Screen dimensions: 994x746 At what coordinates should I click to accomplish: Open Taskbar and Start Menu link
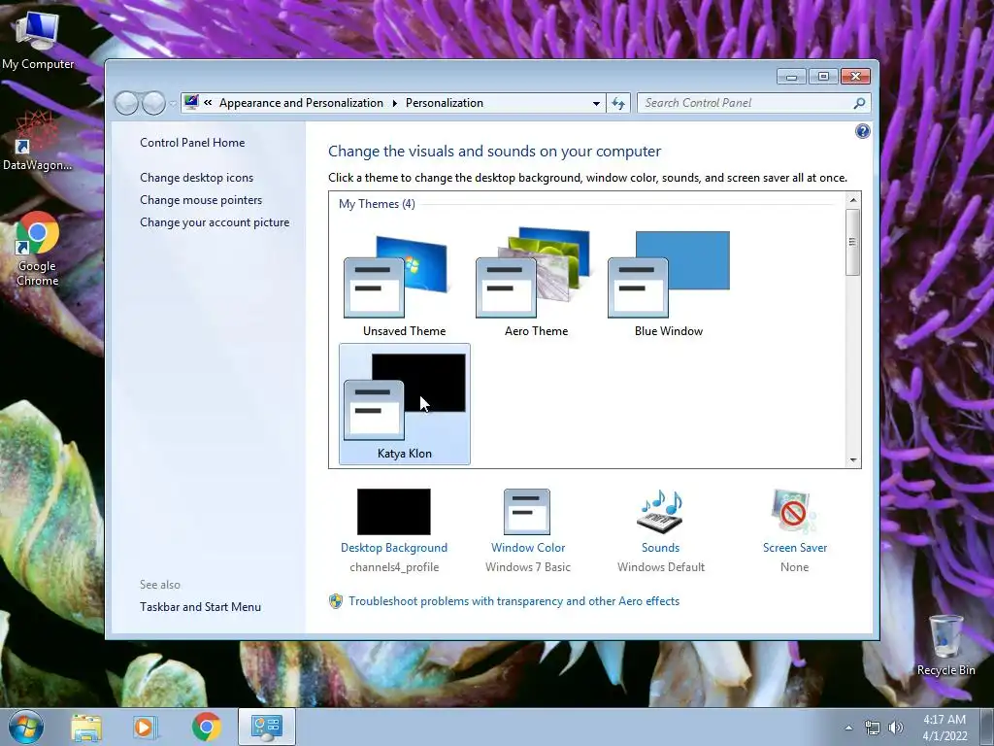(x=200, y=607)
